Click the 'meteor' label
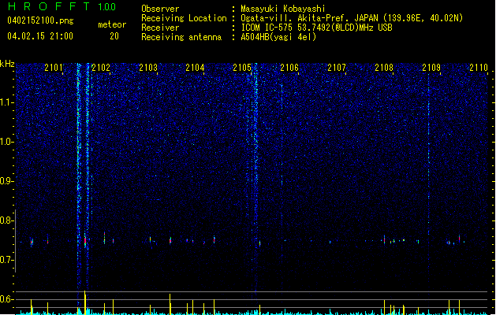This screenshot has height=315, width=496. pyautogui.click(x=112, y=24)
